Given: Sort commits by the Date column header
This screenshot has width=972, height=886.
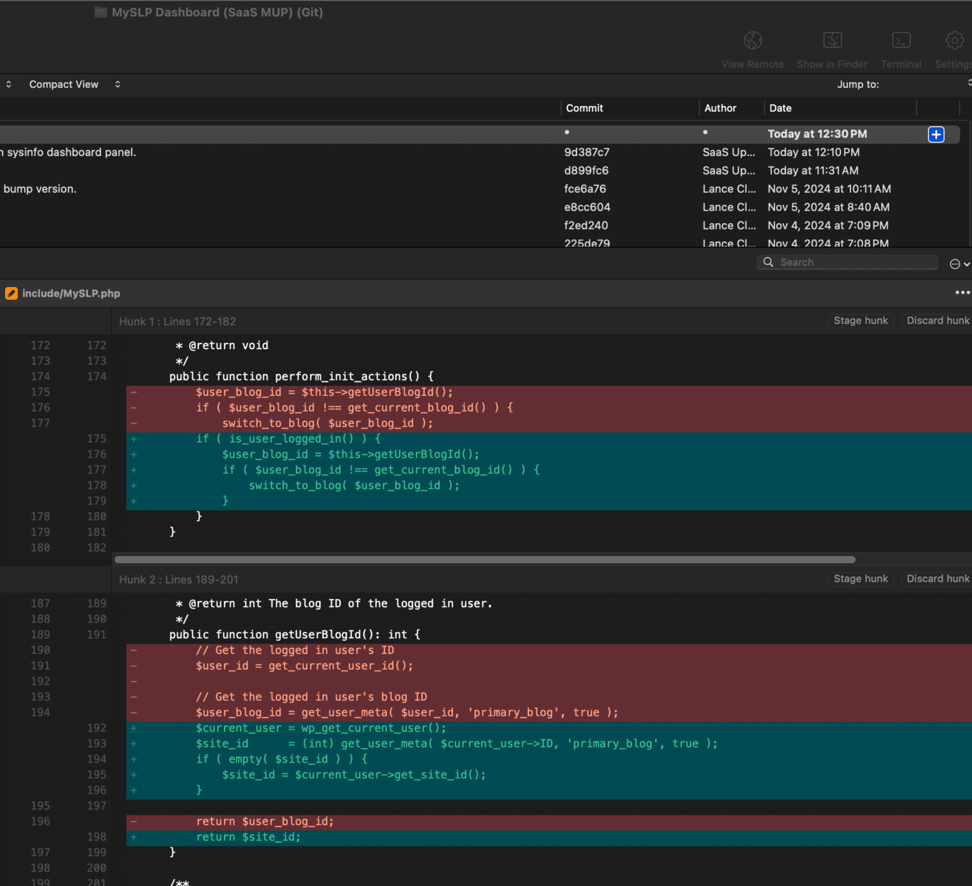Looking at the screenshot, I should pyautogui.click(x=780, y=108).
